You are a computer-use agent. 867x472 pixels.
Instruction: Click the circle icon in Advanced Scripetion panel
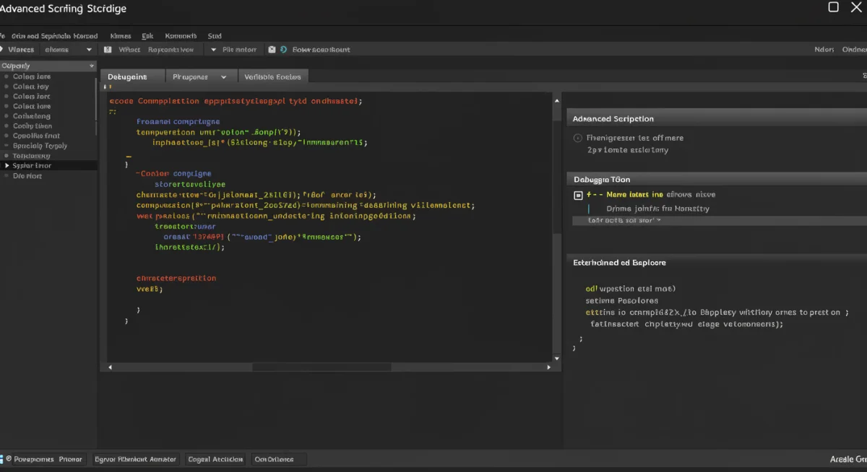[x=577, y=138]
